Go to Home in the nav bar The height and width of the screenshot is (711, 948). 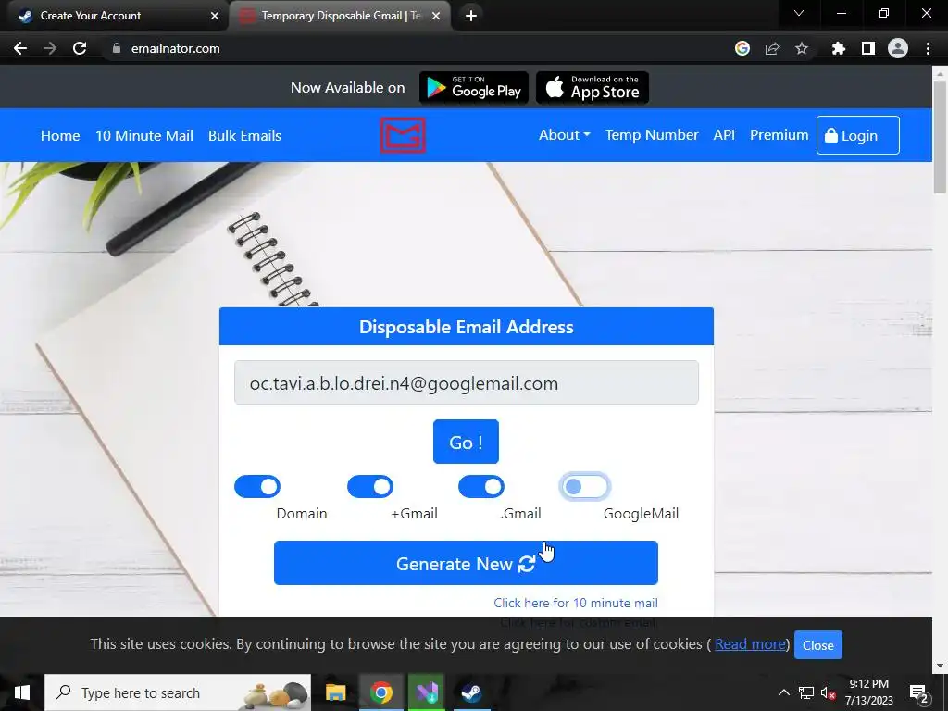tap(60, 135)
